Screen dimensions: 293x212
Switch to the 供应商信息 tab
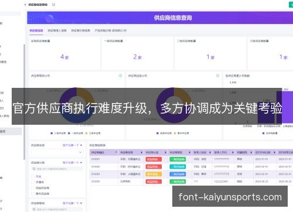pyautogui.click(x=36, y=30)
